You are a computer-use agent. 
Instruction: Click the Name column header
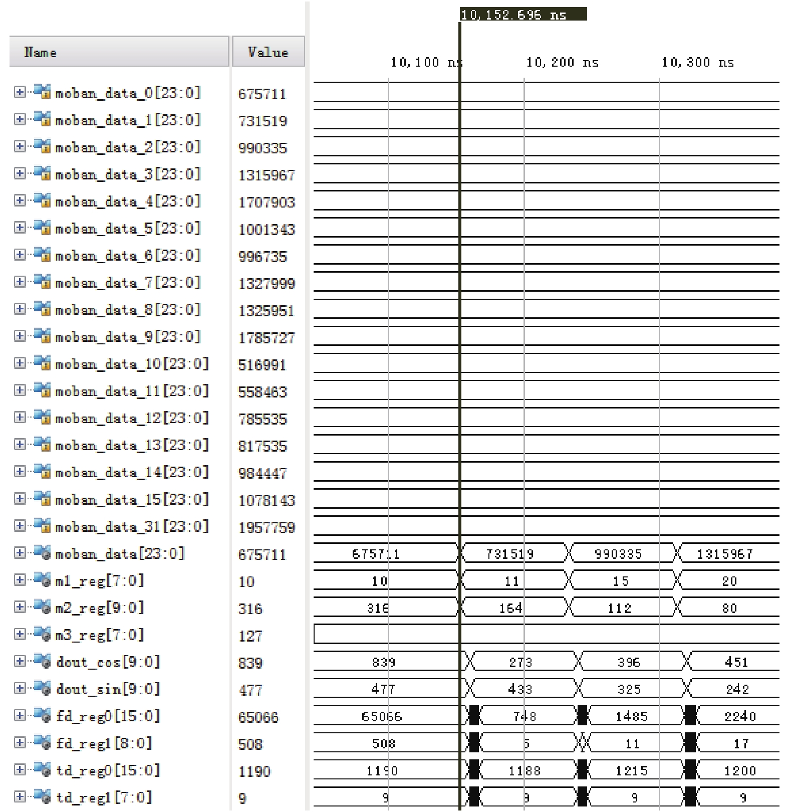point(119,52)
